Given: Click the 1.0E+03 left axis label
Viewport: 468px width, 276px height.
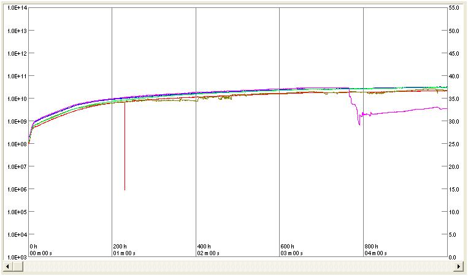Looking at the screenshot, I should tap(17, 257).
